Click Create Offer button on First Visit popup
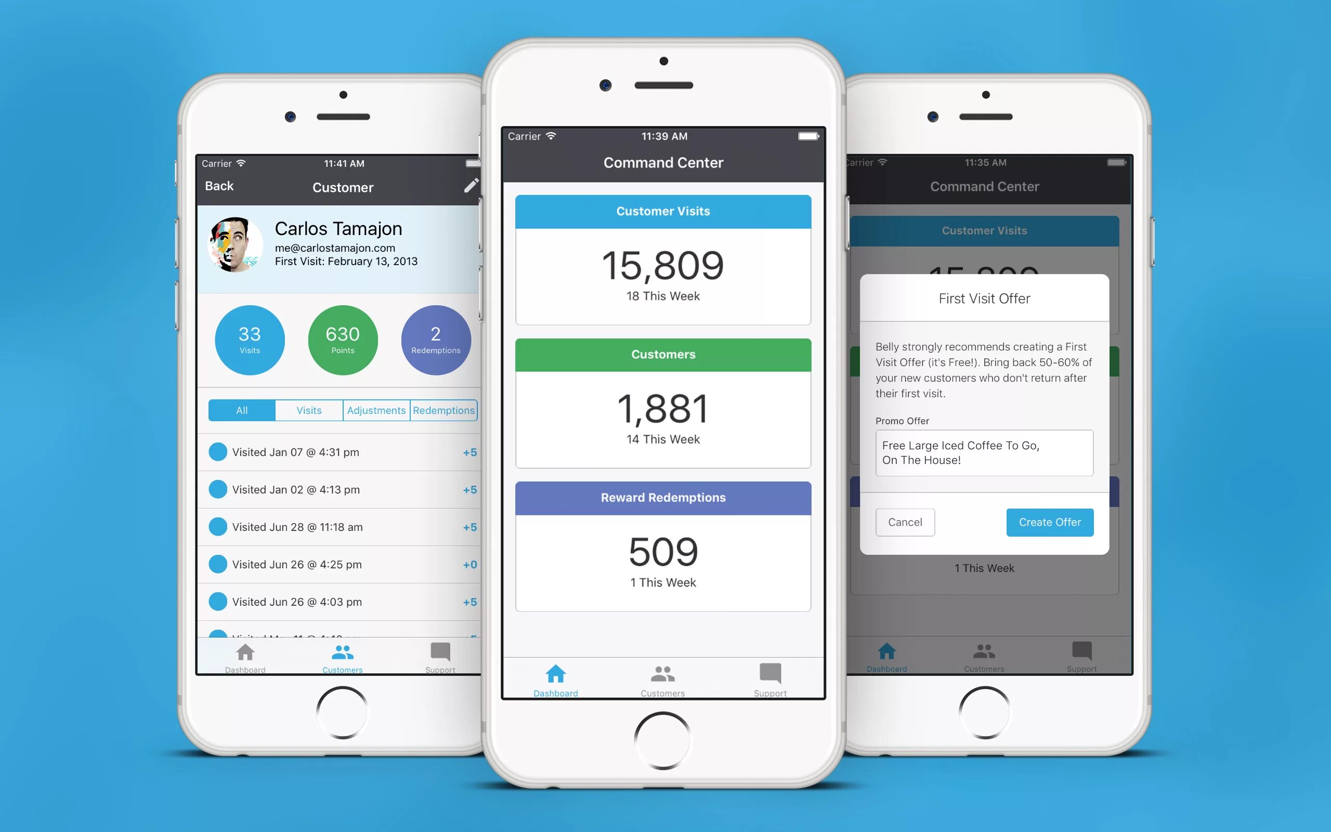The width and height of the screenshot is (1331, 832). click(1049, 522)
